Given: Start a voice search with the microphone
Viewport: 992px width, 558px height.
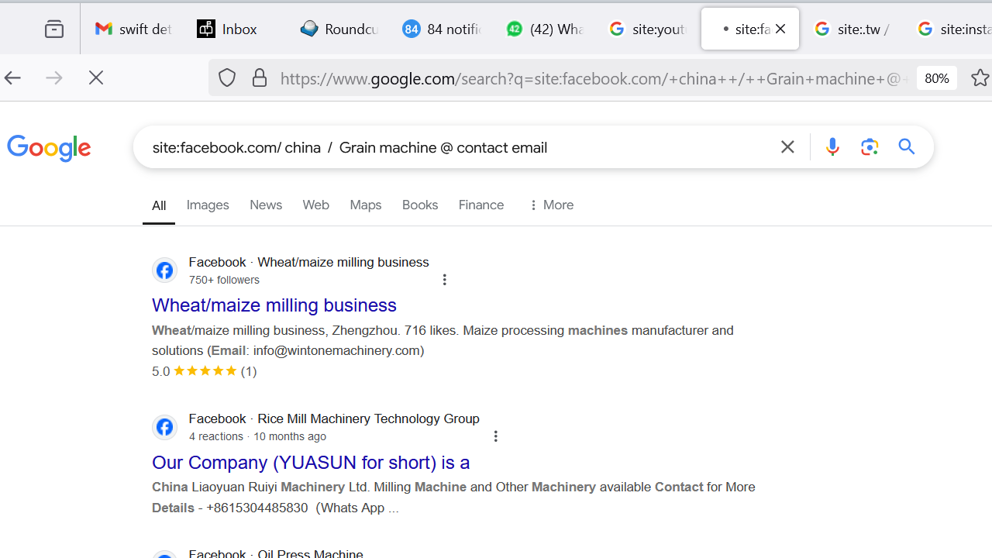Looking at the screenshot, I should click(x=832, y=146).
